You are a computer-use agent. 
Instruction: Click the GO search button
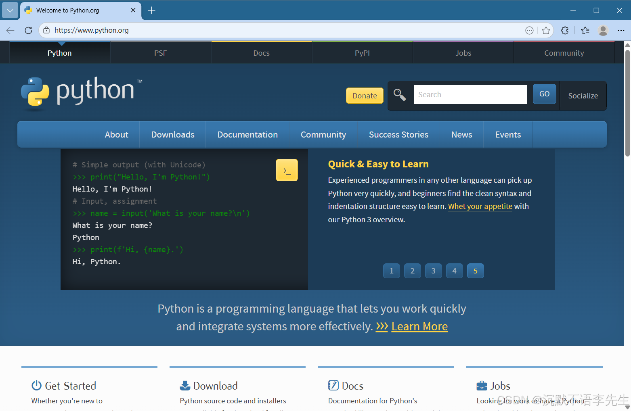click(545, 94)
